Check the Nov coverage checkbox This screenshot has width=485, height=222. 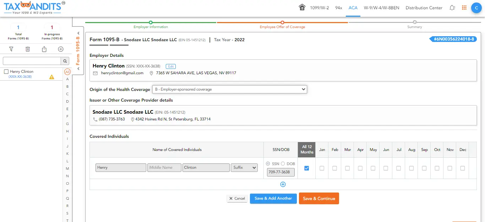pyautogui.click(x=449, y=168)
